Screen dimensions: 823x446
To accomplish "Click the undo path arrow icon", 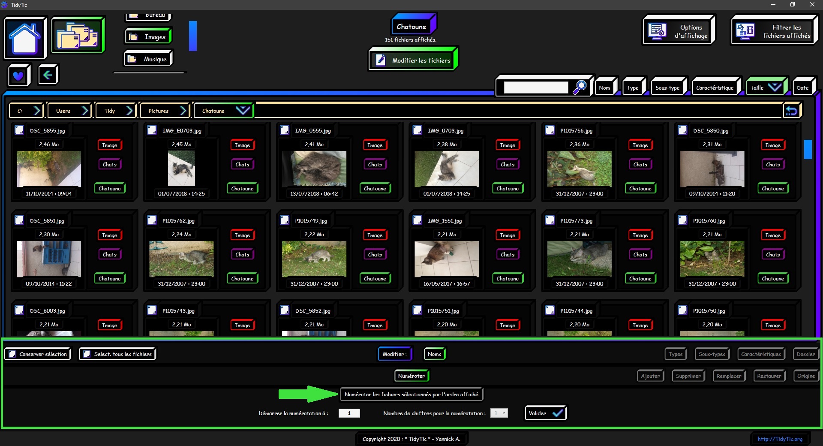I will [x=791, y=111].
